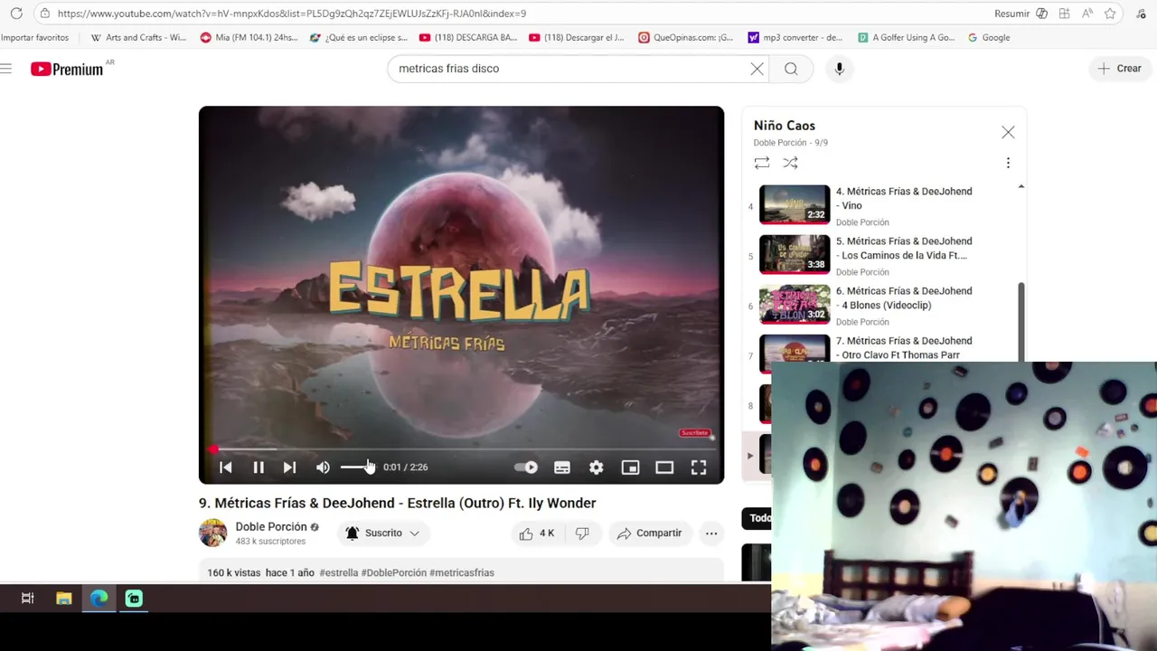
Task: Click the playlist scrollbar thumb
Action: [1021, 322]
